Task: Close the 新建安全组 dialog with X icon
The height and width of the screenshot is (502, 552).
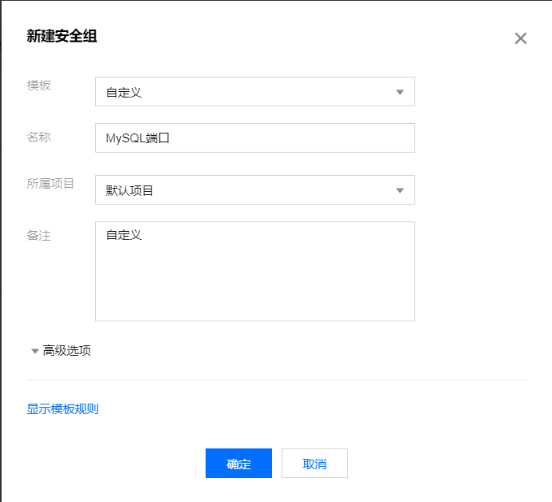Action: point(520,38)
